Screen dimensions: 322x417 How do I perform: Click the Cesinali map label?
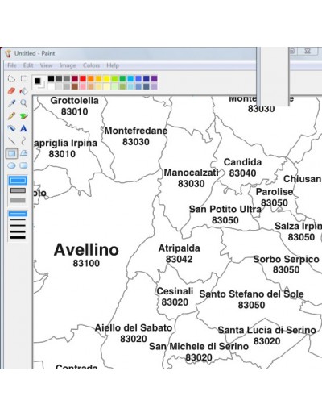175,291
